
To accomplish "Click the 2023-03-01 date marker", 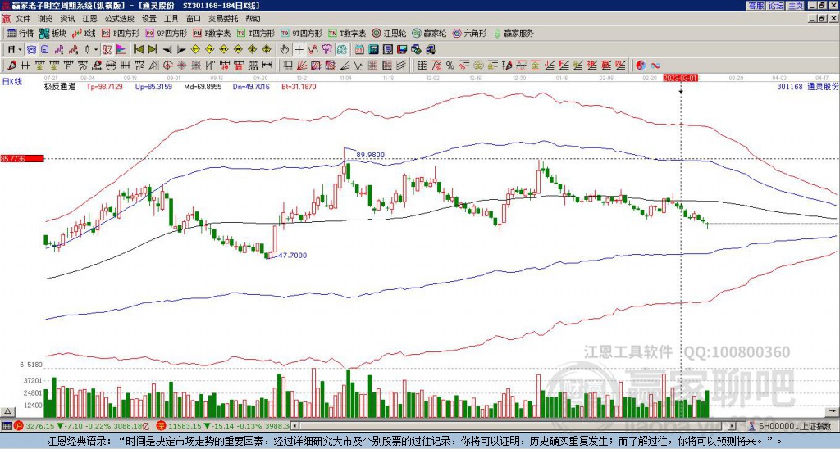I will click(680, 78).
